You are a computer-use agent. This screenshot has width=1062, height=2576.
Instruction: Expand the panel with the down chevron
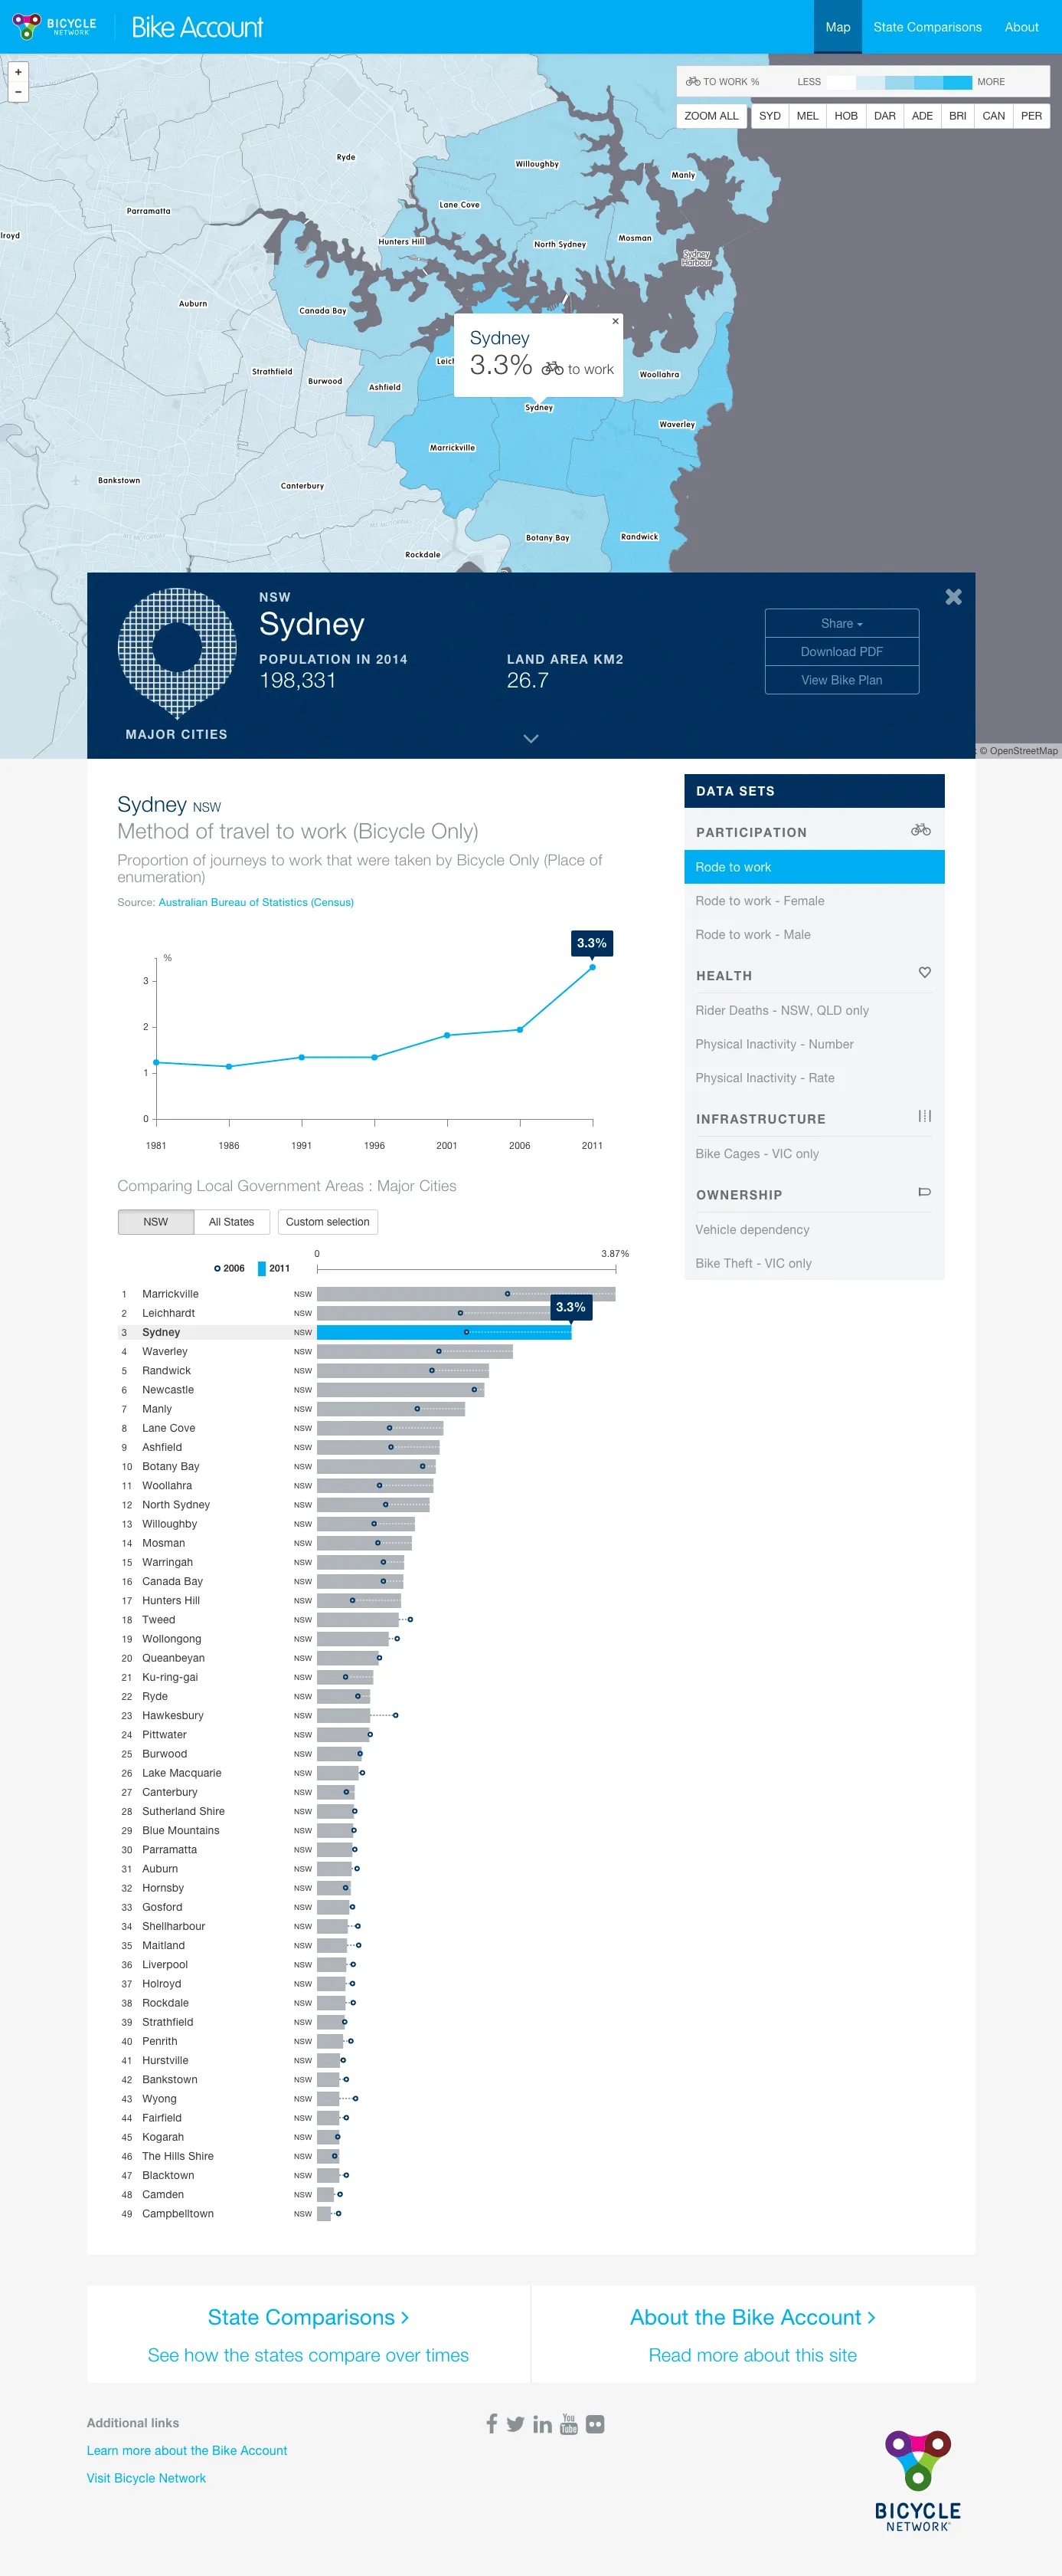pyautogui.click(x=531, y=738)
